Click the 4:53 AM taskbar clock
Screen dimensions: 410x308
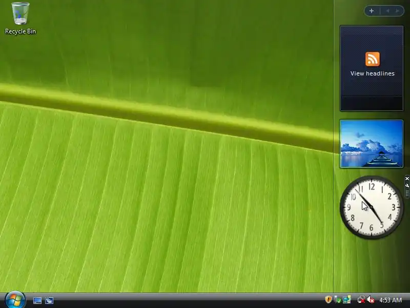pos(391,300)
